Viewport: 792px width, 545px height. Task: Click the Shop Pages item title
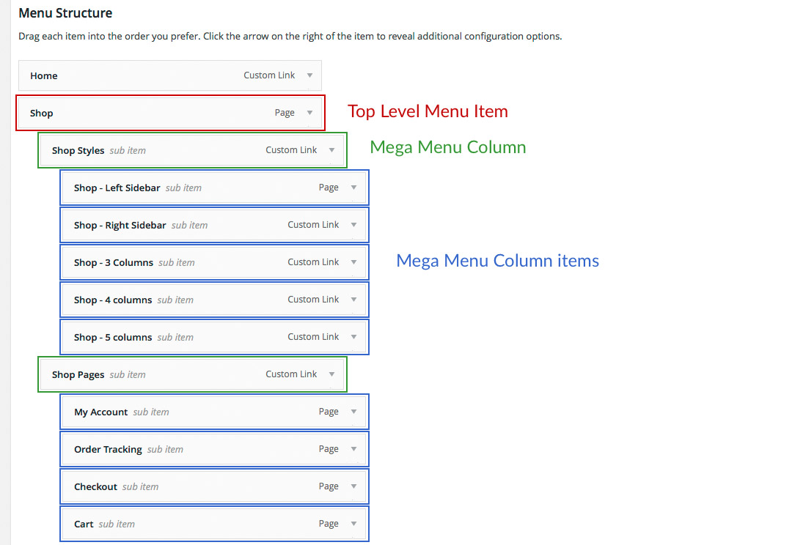[x=78, y=374]
